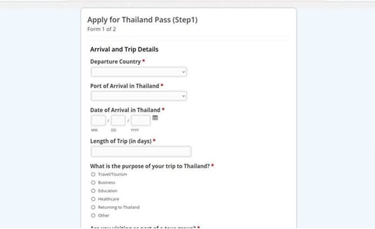Click the Port of Arrival dropdown chevron
375x229 pixels.
(x=183, y=96)
